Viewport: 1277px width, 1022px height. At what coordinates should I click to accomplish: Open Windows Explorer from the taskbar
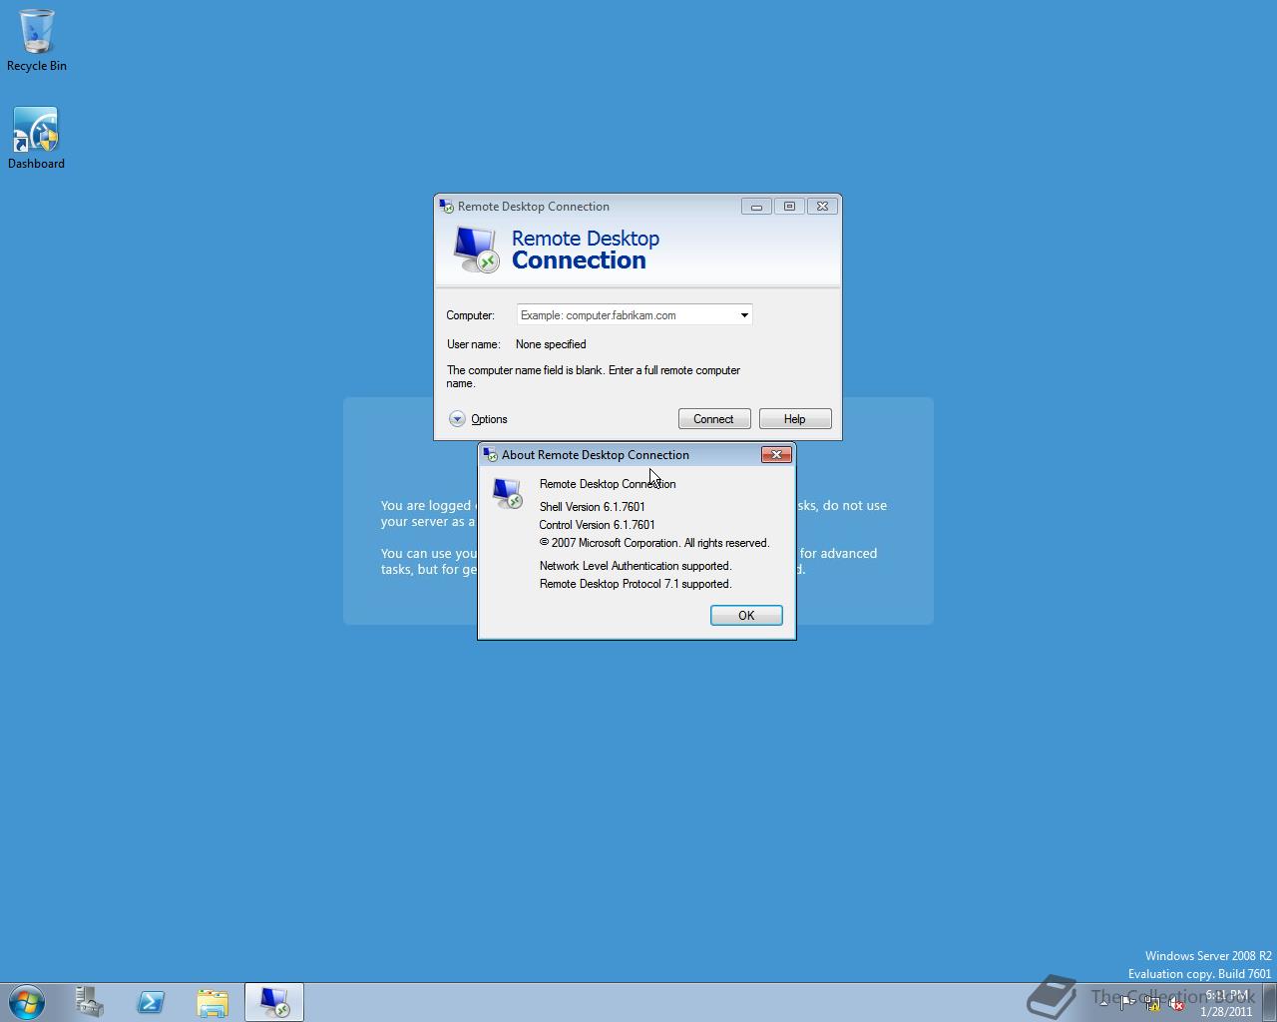(x=213, y=1002)
